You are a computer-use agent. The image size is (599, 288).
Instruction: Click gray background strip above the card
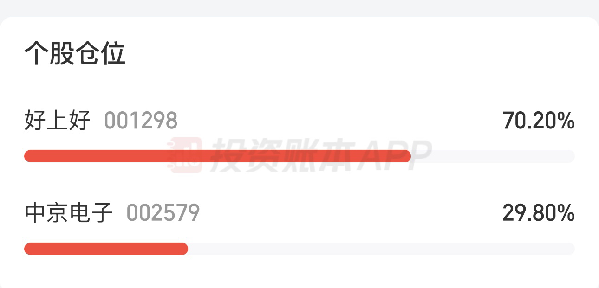(299, 7)
